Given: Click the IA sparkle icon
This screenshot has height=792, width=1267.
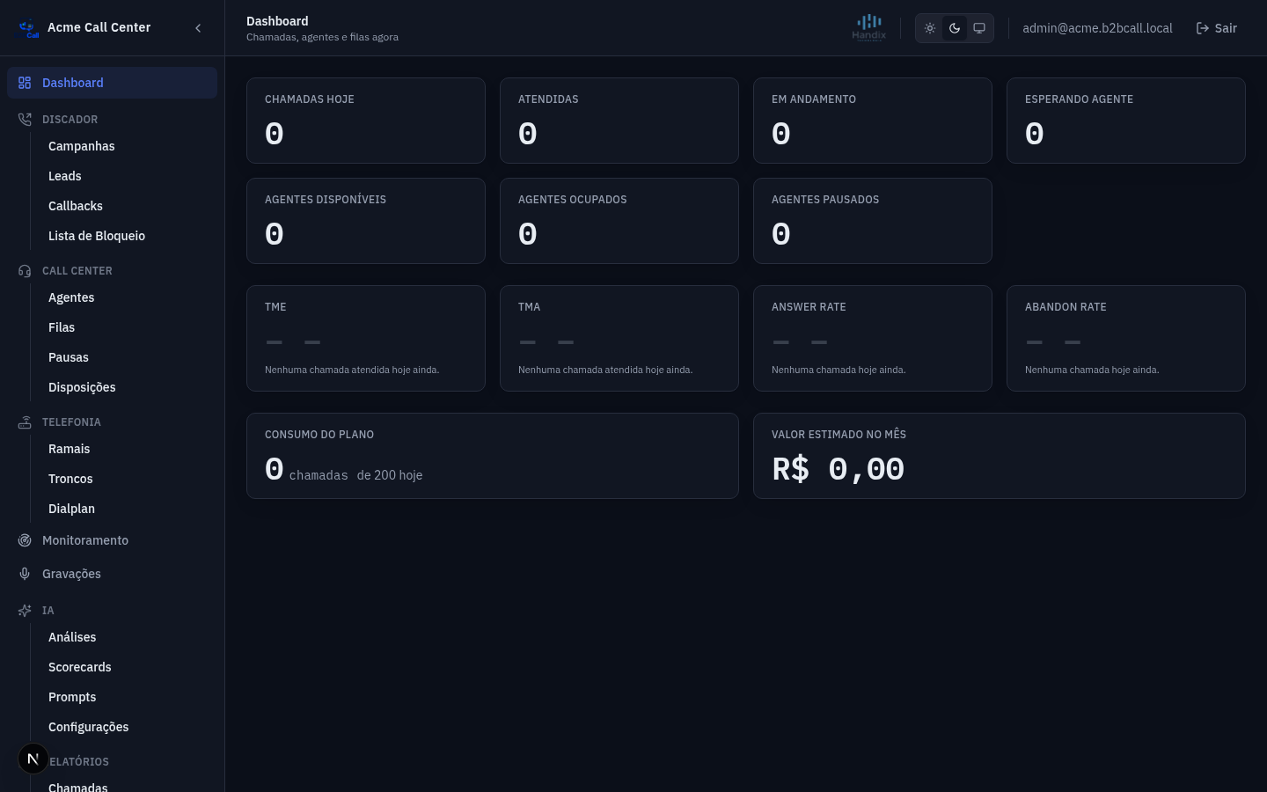Looking at the screenshot, I should coord(25,611).
